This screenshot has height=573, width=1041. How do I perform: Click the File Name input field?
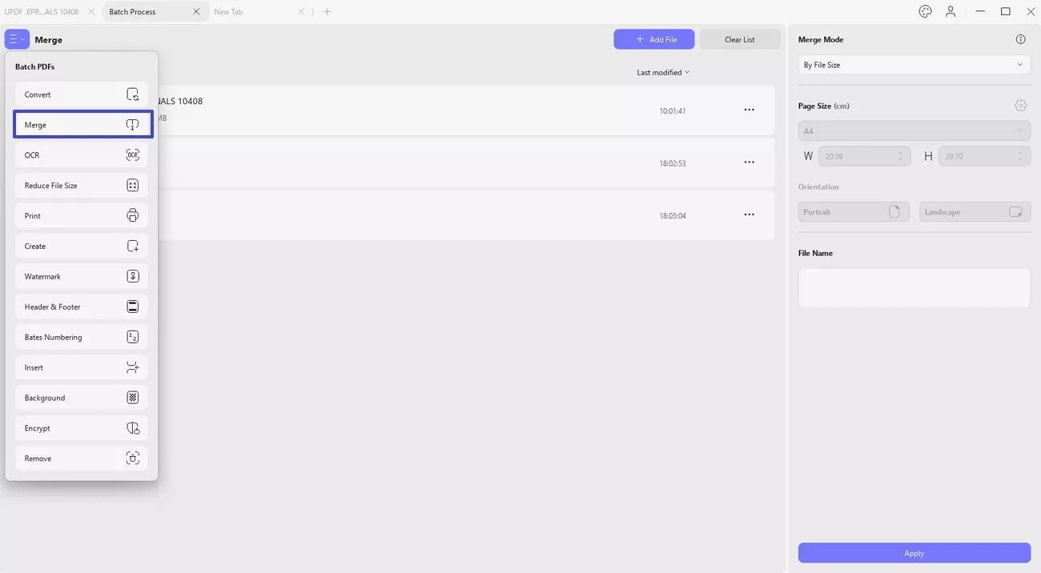coord(914,288)
